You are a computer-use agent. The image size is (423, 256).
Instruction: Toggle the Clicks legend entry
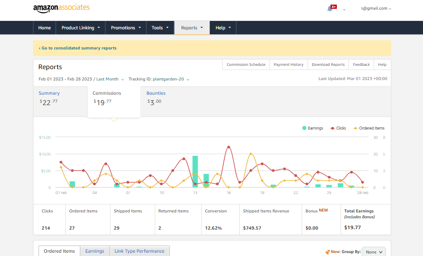338,128
